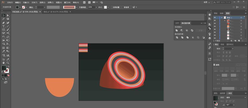
Task: Select the Line Segment tool
Action: pyautogui.click(x=8, y=26)
